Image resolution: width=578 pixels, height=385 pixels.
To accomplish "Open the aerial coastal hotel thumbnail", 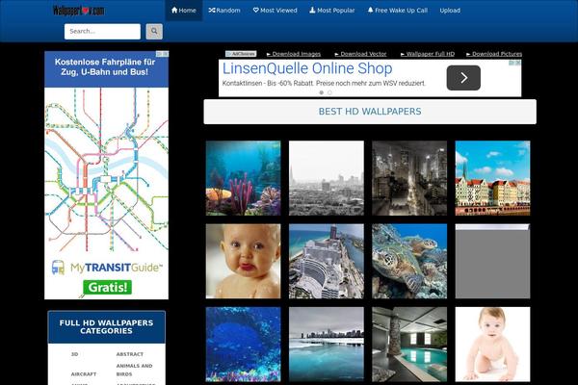I will click(327, 261).
